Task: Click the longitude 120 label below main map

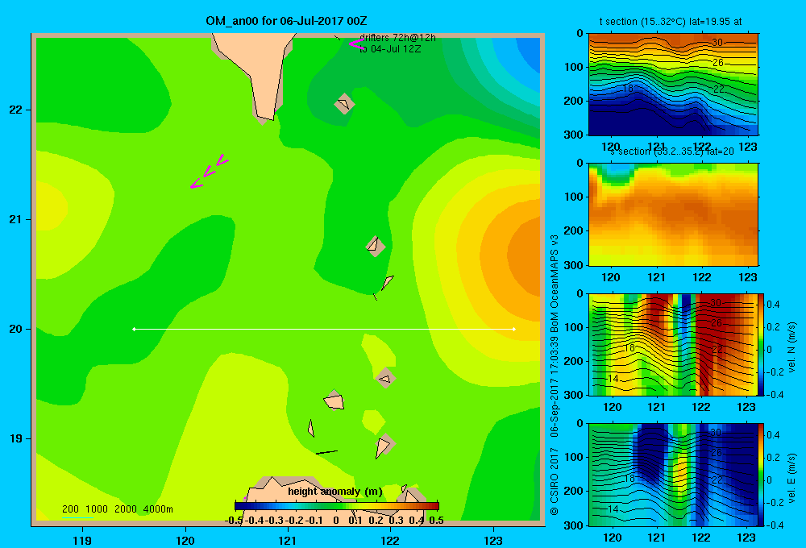Action: coord(185,540)
